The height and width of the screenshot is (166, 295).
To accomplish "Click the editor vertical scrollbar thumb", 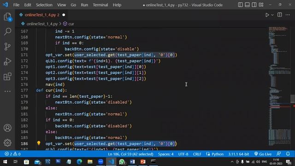I will [293, 99].
